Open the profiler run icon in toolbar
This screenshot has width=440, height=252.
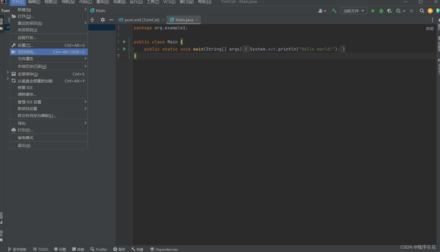399,11
